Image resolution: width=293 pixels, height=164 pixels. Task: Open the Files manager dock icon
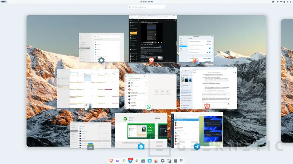[x=143, y=160]
